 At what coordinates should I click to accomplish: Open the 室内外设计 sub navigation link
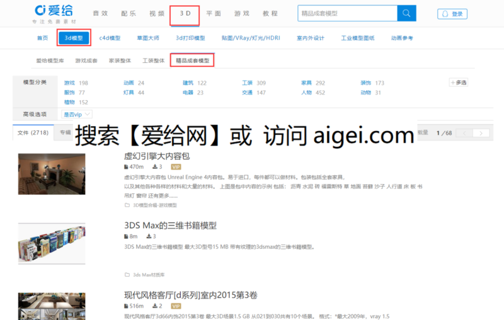[x=311, y=38]
